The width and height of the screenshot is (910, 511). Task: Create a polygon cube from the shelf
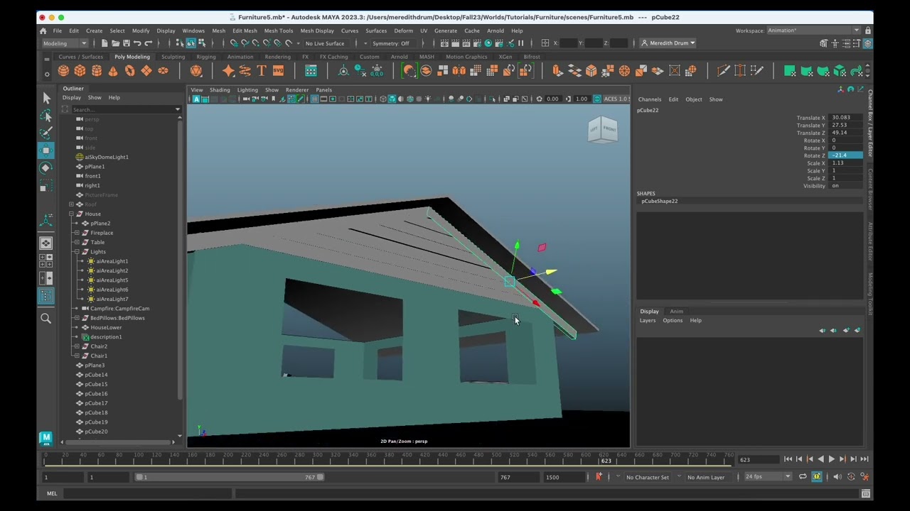(x=80, y=70)
